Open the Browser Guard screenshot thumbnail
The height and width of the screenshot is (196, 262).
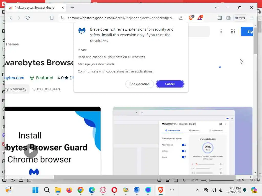tap(182, 141)
